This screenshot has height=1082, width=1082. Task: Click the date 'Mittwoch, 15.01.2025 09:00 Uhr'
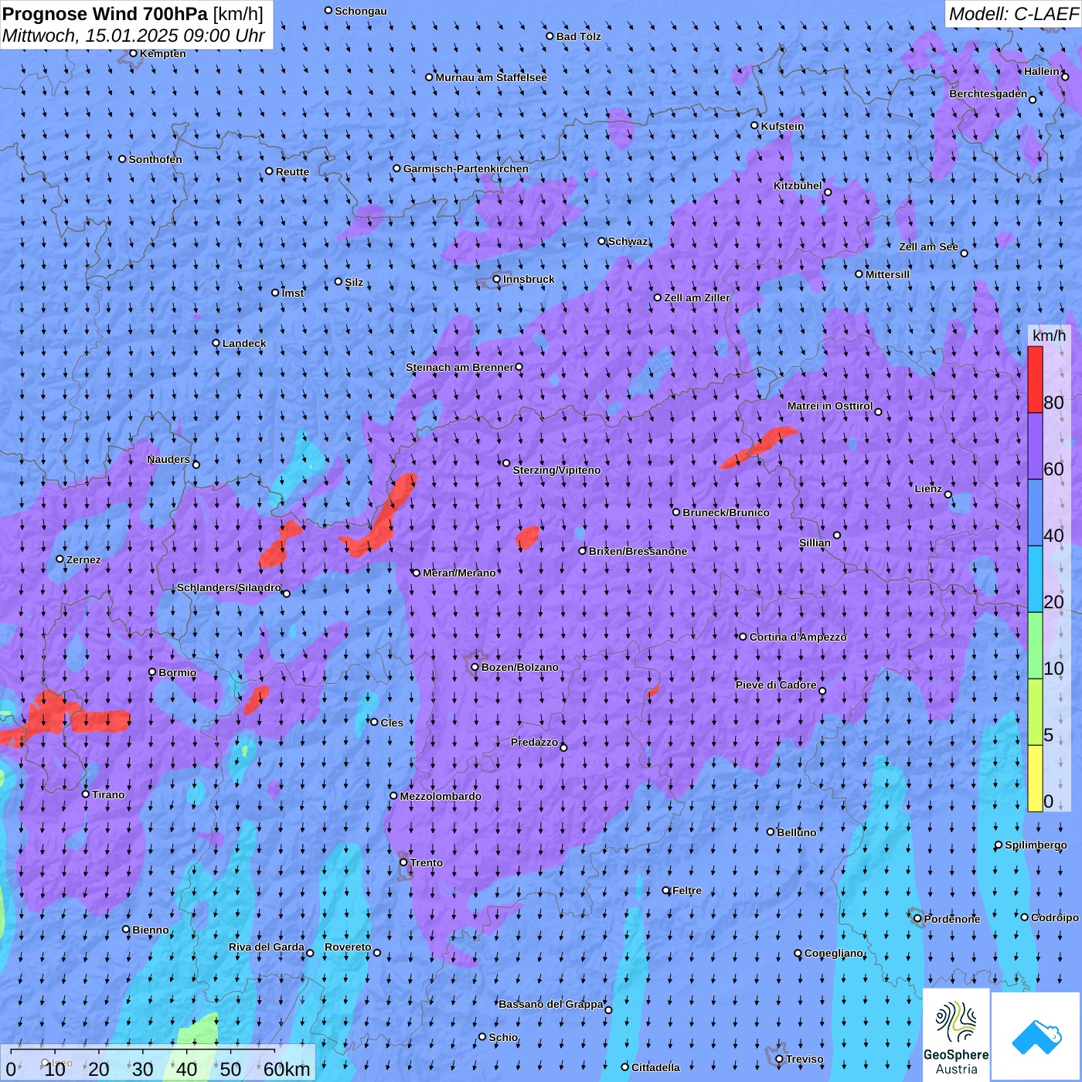[134, 36]
